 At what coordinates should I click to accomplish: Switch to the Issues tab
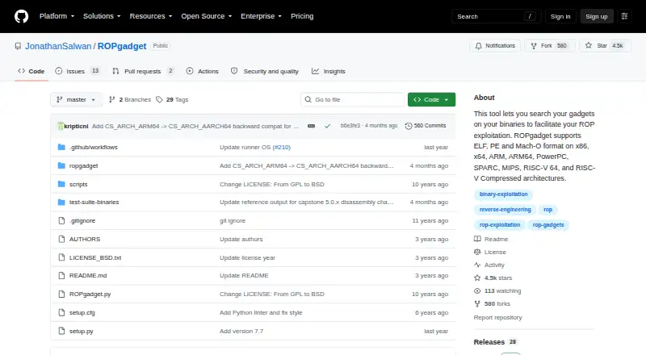[x=78, y=71]
